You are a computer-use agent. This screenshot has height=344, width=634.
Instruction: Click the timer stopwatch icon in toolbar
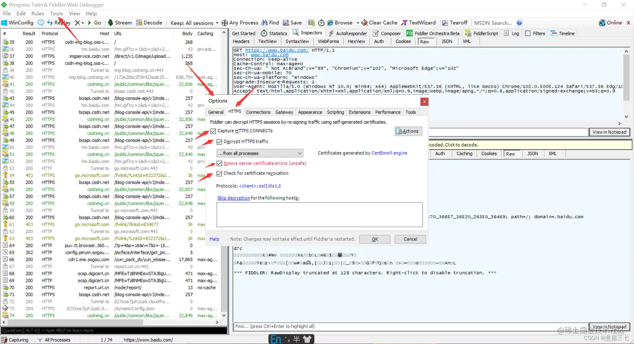(x=321, y=23)
